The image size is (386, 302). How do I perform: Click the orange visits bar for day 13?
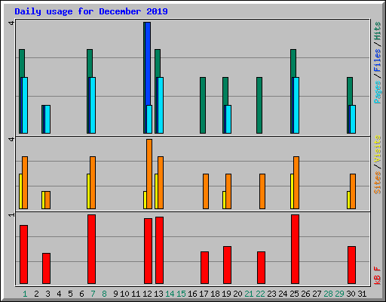[x=161, y=183]
